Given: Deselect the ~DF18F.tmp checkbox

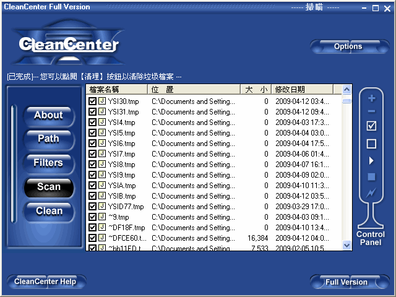Looking at the screenshot, I should tap(92, 228).
